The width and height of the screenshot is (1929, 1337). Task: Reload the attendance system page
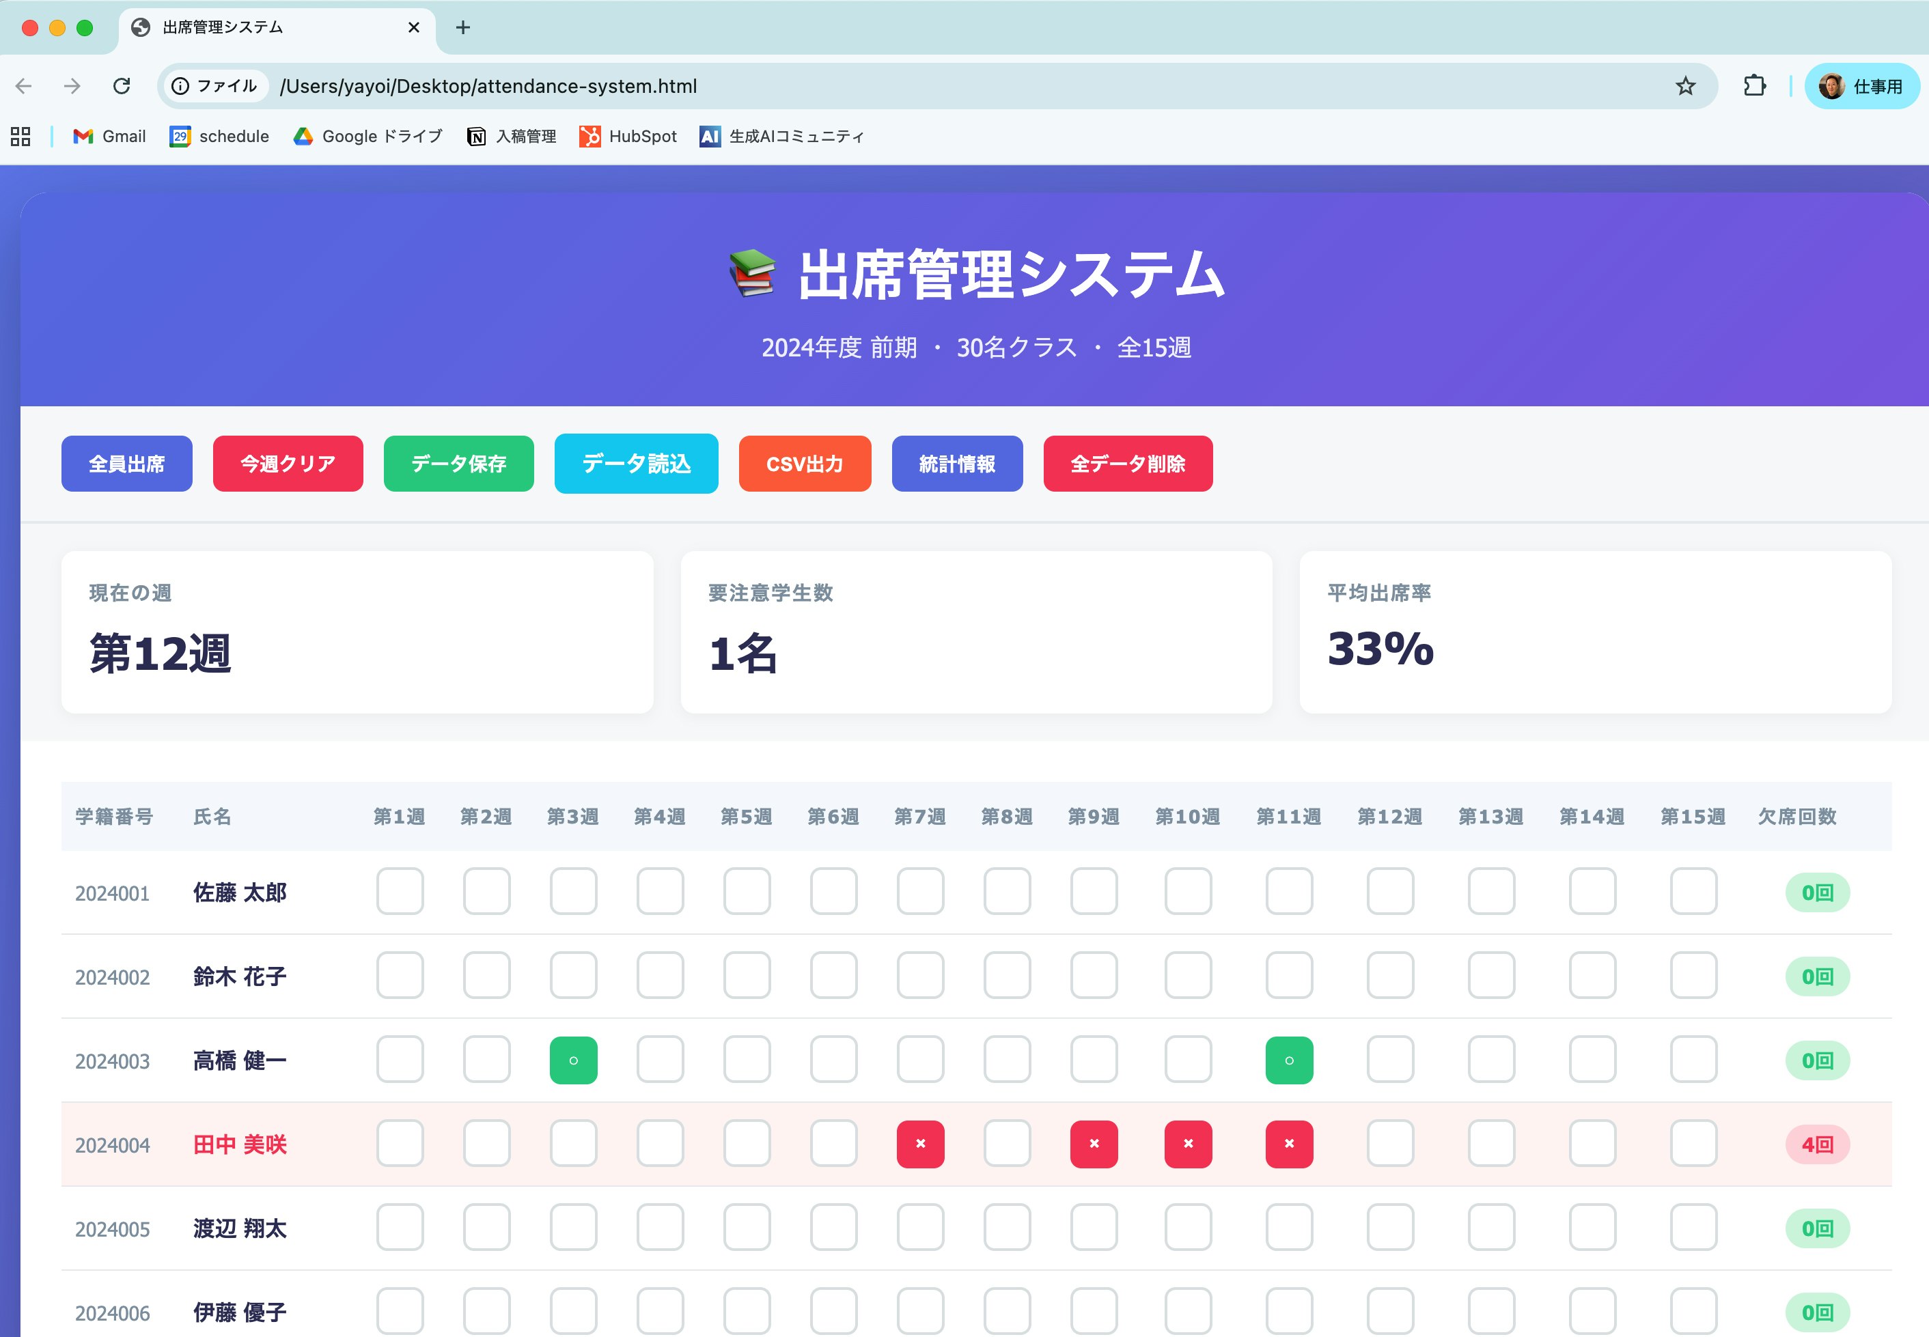[x=122, y=85]
